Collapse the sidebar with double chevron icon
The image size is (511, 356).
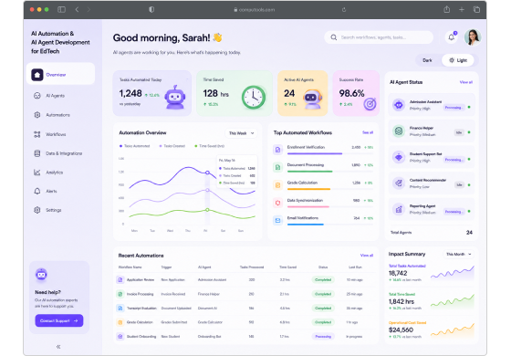[x=58, y=347]
